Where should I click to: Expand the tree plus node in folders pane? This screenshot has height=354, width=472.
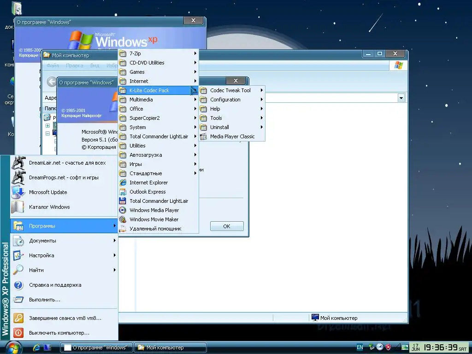click(47, 125)
